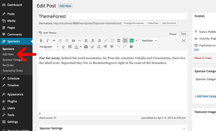Screen dimensions: 216x131
Task: Click Add New under Sponsors
Action: (8, 54)
